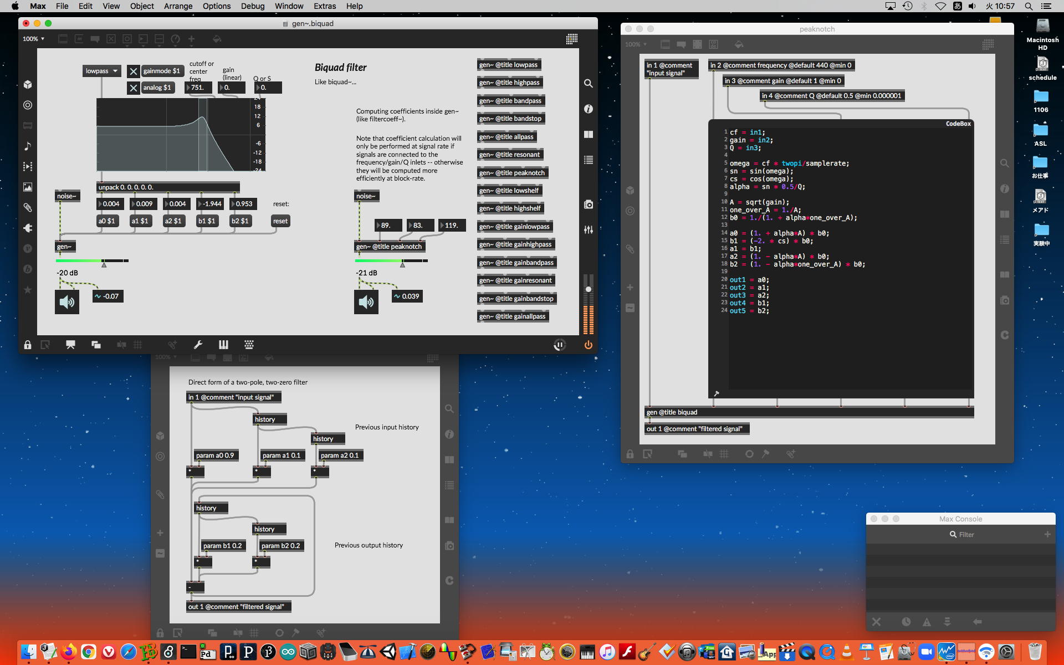Open the lowpass filter type dropdown

click(x=102, y=71)
